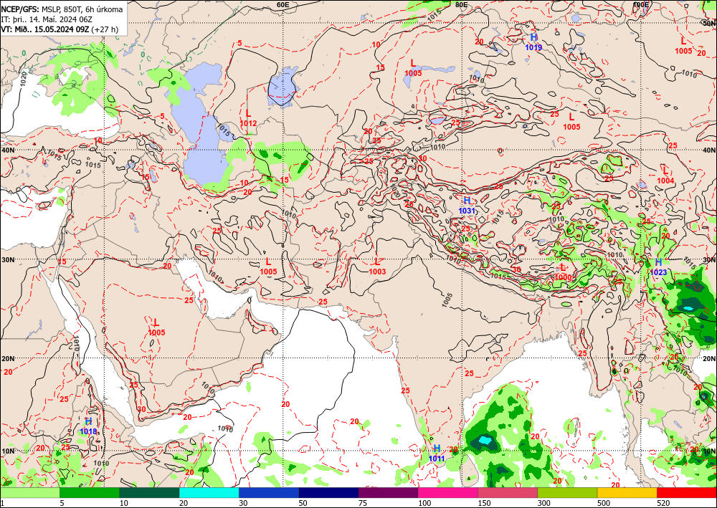The height and width of the screenshot is (508, 717).
Task: Select the cyan 20–30 mm legend swatch
Action: click(209, 493)
